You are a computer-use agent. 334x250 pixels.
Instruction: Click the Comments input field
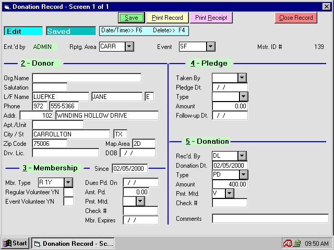point(270,219)
